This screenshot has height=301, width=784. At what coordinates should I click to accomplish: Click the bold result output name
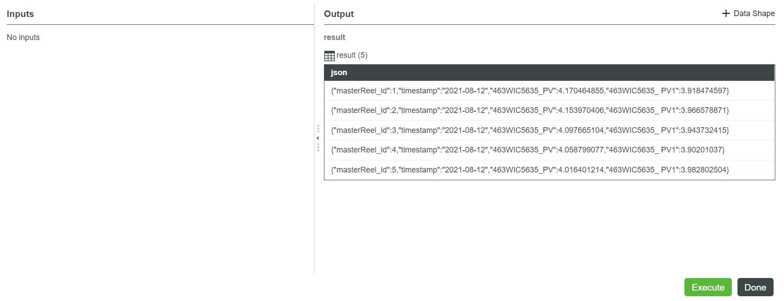[x=334, y=37]
